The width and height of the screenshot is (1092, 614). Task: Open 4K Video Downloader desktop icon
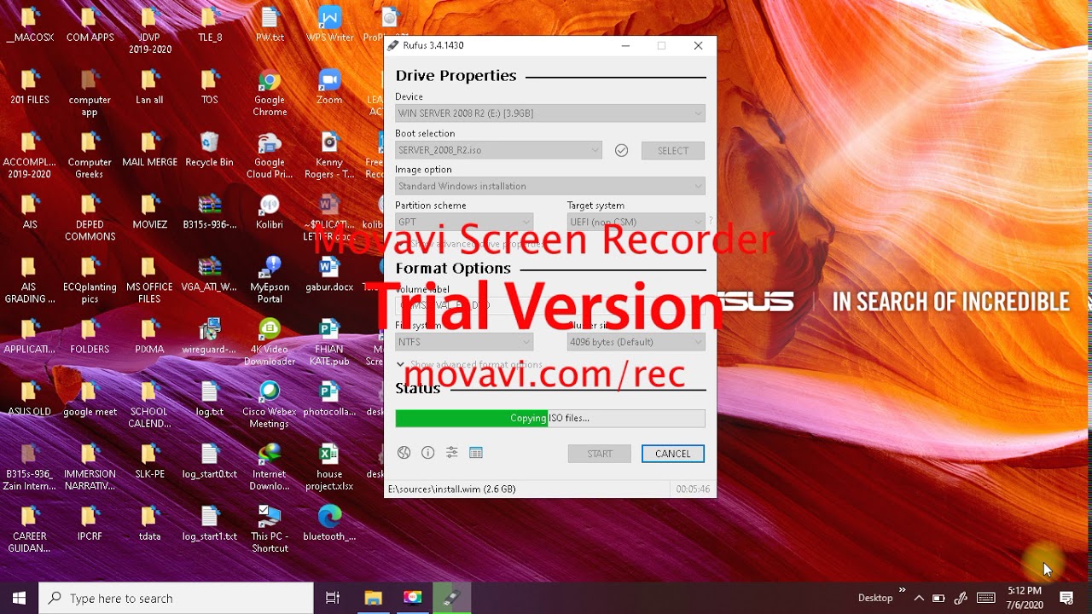(x=270, y=343)
